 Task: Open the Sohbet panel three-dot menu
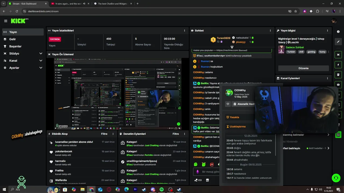point(270,31)
